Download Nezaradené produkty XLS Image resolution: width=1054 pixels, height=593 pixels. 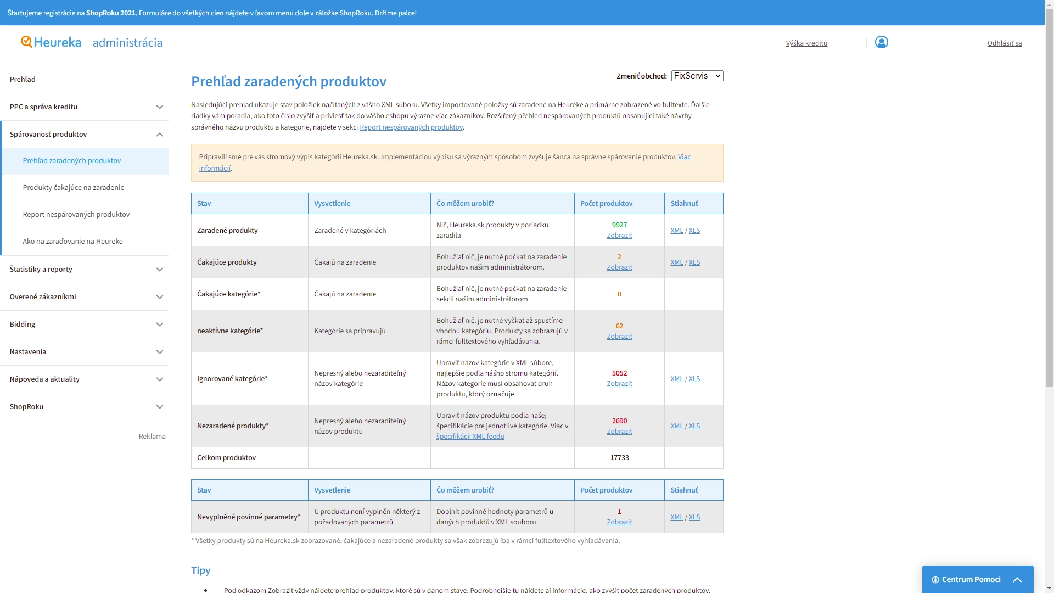tap(694, 426)
